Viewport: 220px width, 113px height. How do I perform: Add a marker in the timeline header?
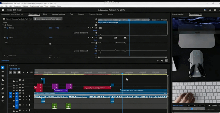point(23,73)
